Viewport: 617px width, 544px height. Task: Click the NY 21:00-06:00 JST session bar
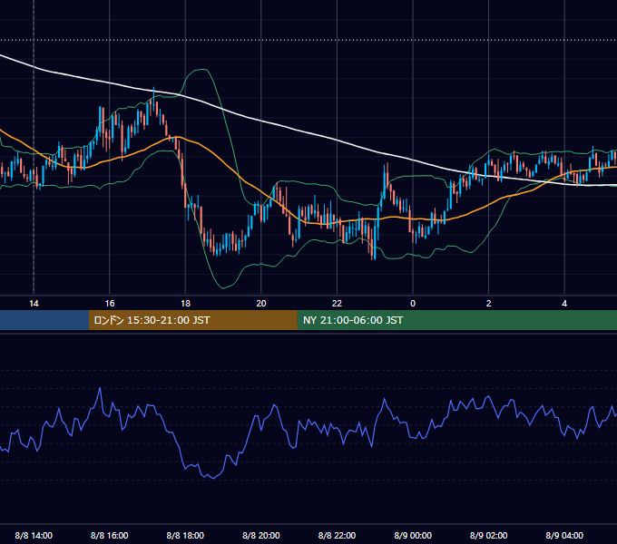(x=456, y=320)
